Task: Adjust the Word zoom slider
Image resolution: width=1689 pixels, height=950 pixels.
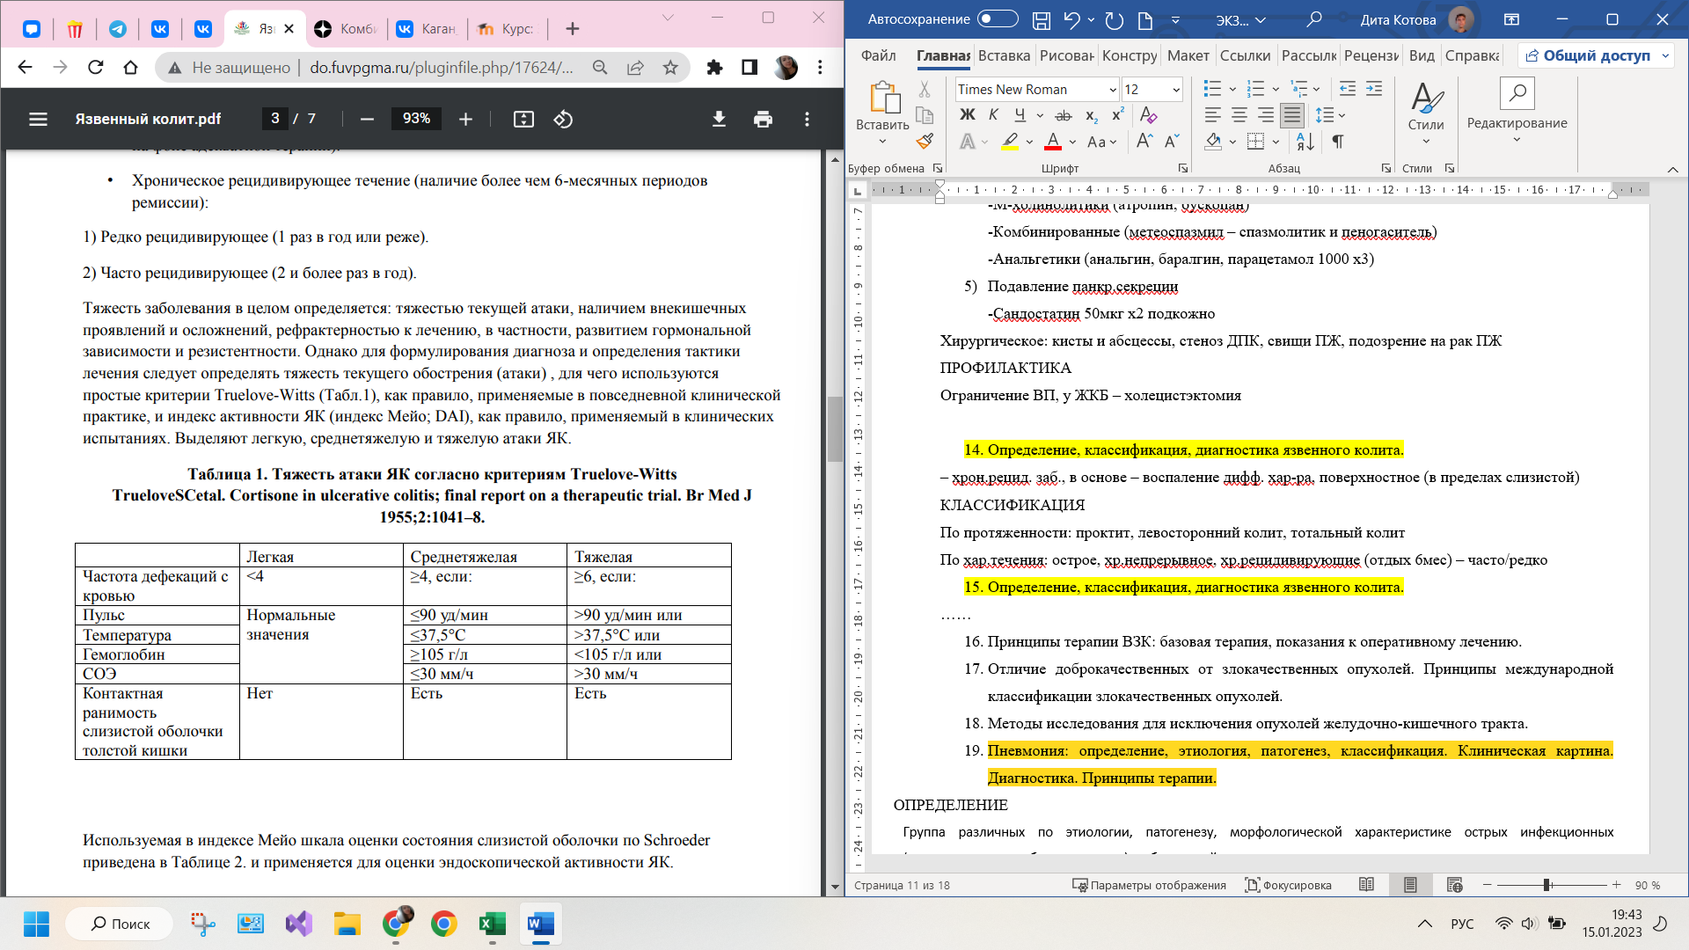Action: tap(1546, 885)
